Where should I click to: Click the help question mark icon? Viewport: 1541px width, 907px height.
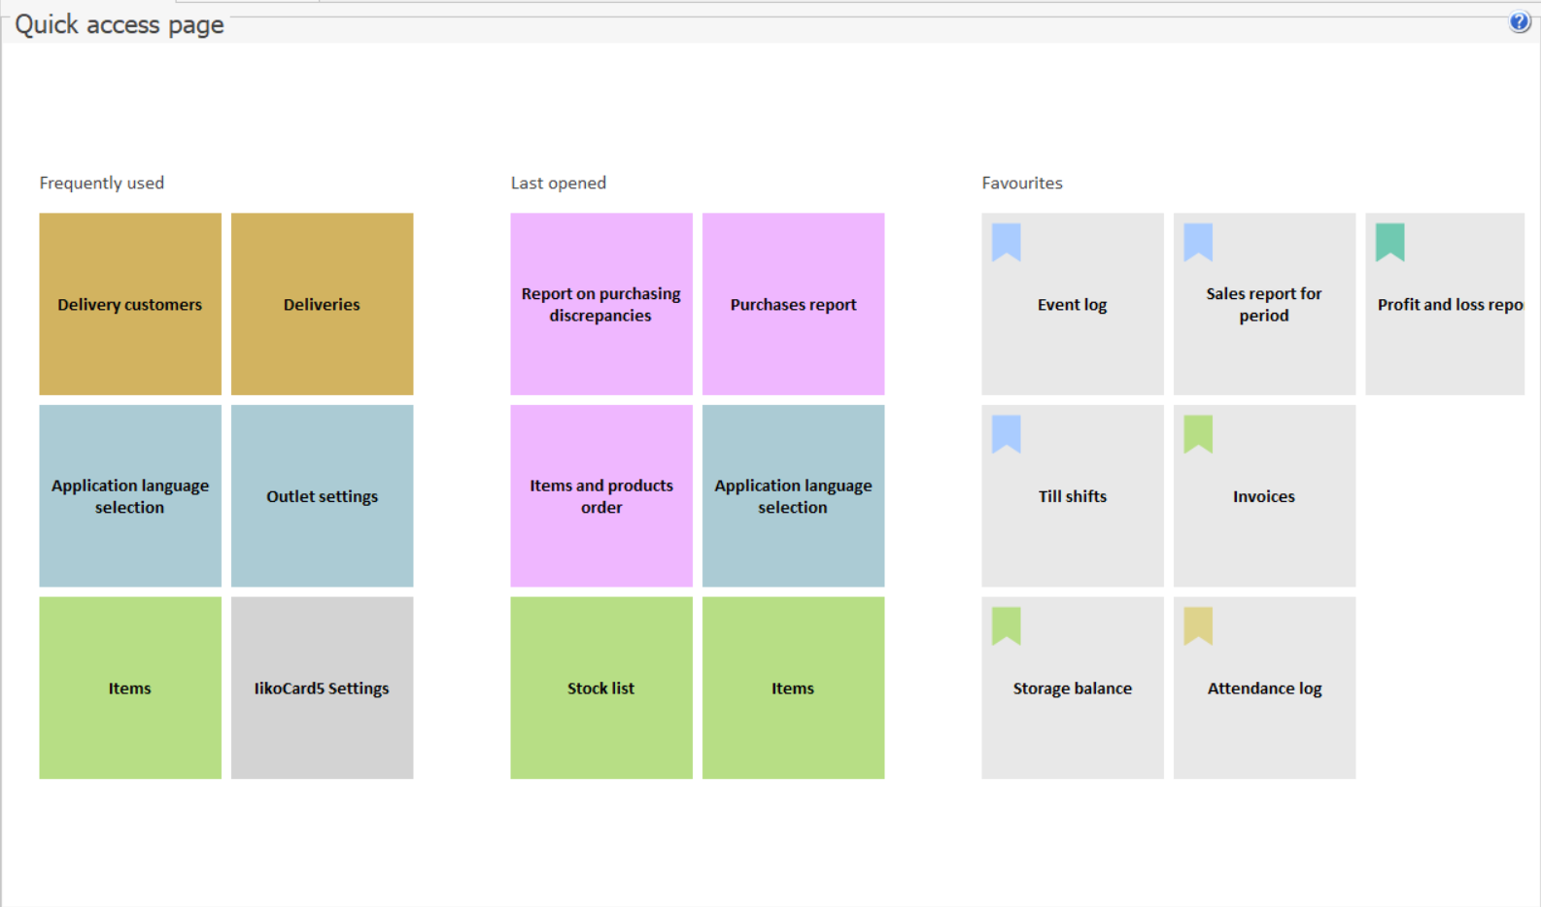tap(1519, 22)
